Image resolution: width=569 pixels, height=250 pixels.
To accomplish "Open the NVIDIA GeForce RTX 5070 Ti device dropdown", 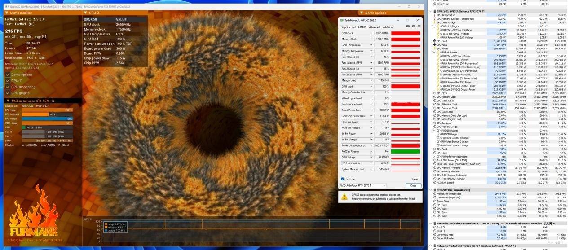I will click(362, 185).
